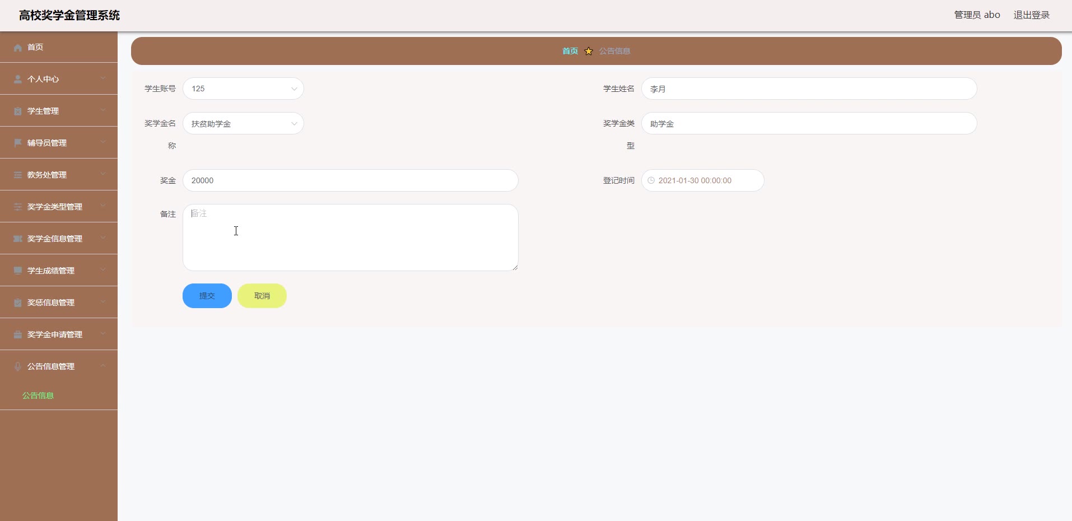Click the home icon beside 首页 in sidebar

click(x=18, y=48)
